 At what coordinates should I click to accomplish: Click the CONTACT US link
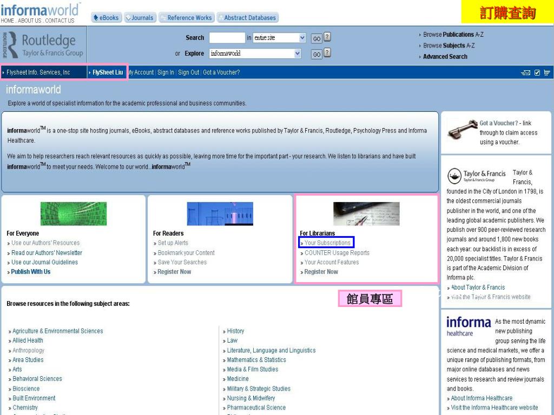click(60, 21)
